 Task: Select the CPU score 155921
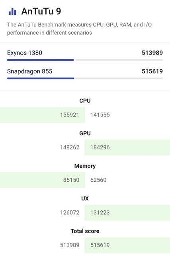point(70,115)
